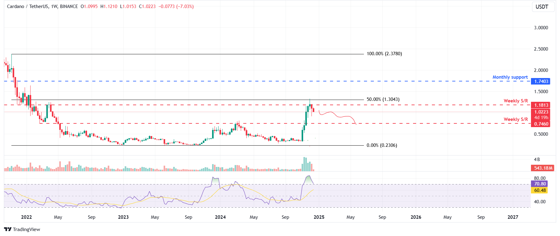Select the 0.7460 weekly S/R price label
The image size is (560, 236).
[x=541, y=124]
